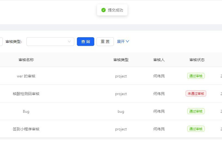Screen dimensions: 222x141
Task: Select the 签到小程序审核 row name
Action: point(26,129)
